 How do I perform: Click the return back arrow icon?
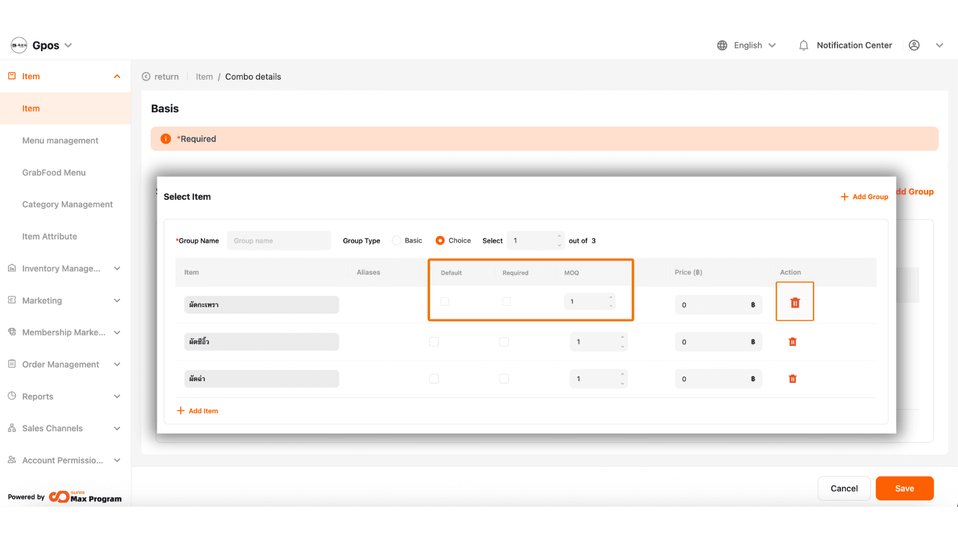146,77
